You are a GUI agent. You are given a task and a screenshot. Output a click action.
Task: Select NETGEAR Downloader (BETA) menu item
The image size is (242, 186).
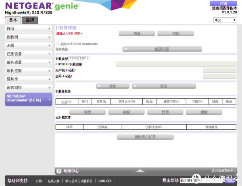coord(29,99)
